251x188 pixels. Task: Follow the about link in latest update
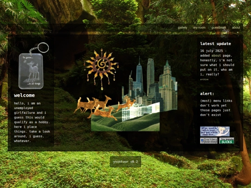coord(216,56)
